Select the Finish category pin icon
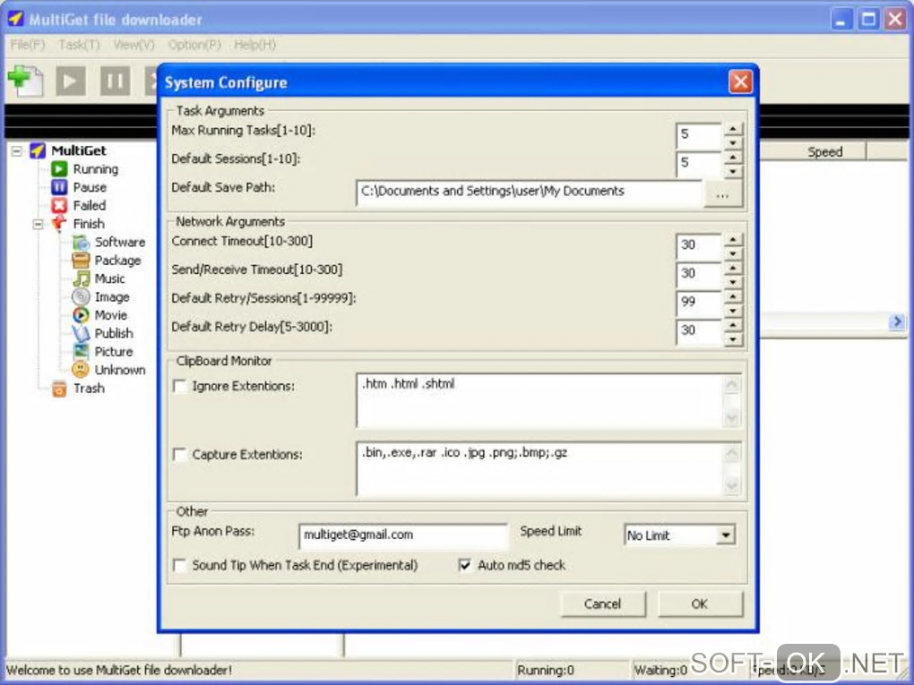 [59, 223]
